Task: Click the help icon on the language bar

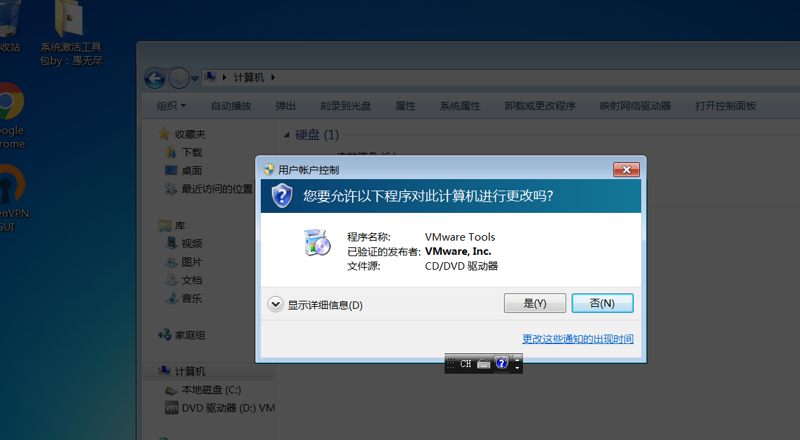Action: tap(501, 364)
